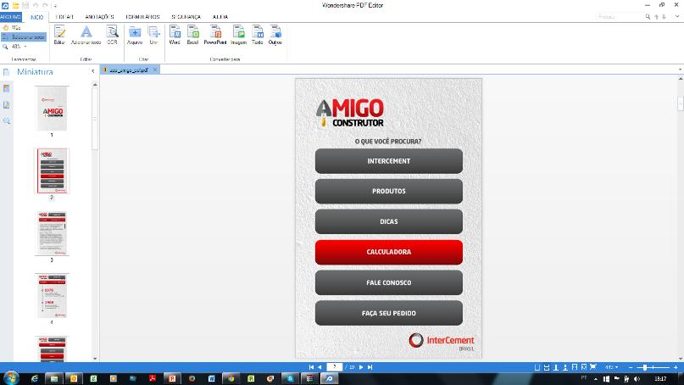The image size is (684, 385).
Task: Switch to the FORMULÁRIOS ribbon tab
Action: click(142, 17)
